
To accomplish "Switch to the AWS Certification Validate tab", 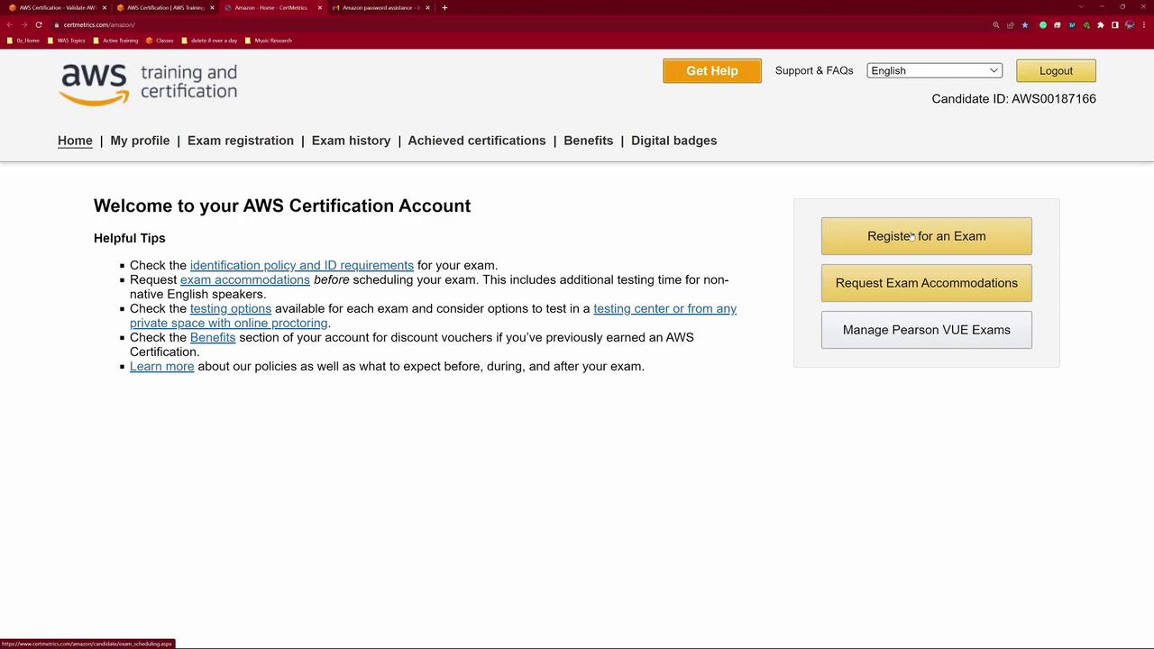I will 56,7.
